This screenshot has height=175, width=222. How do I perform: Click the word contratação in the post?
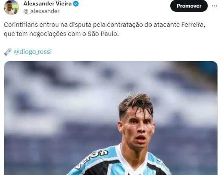pos(125,25)
